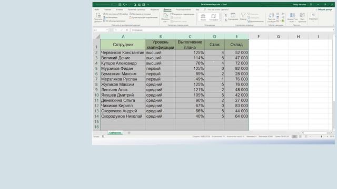Click Forecast Sheet (Лист прогноза) icon
337x189 pixels.
[x=302, y=17]
